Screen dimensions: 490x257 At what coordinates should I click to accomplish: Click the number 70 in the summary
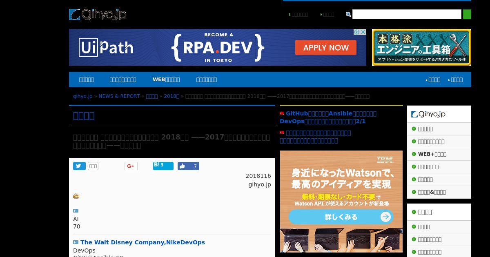77,226
